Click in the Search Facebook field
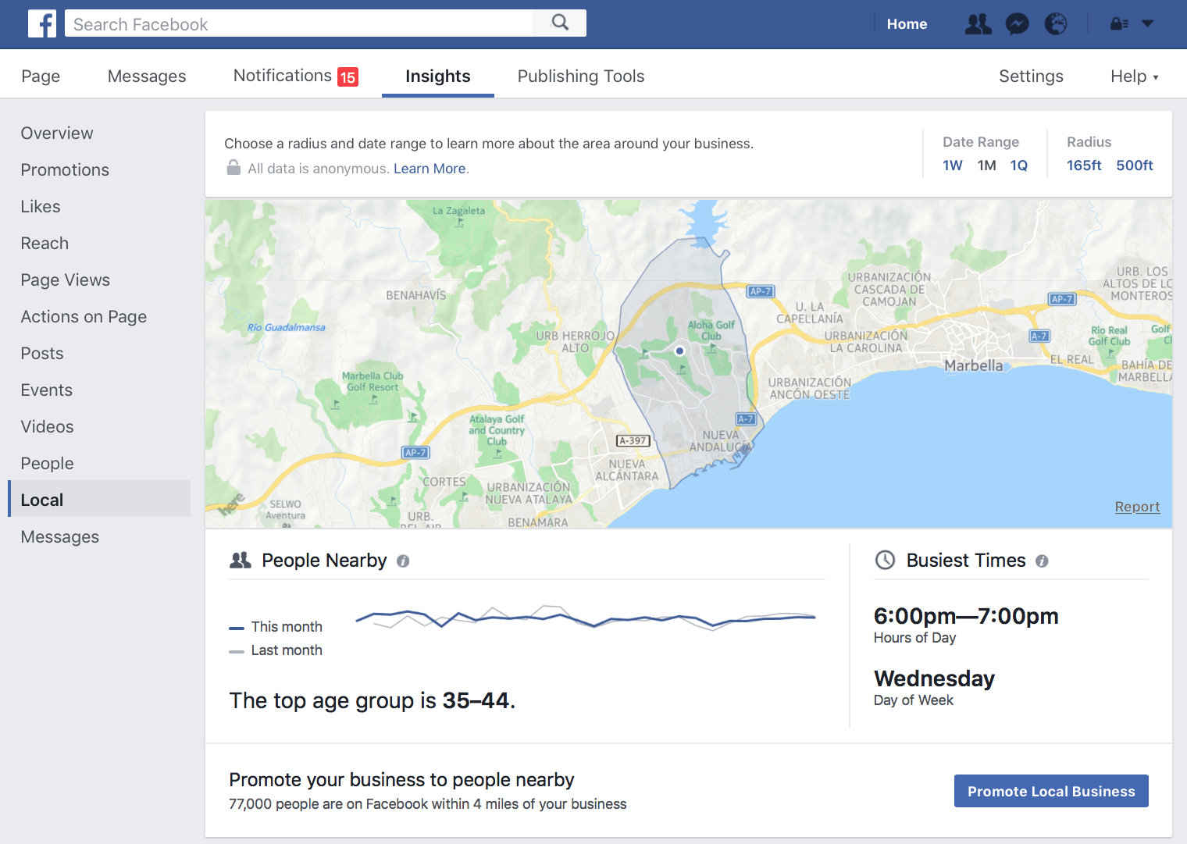 pos(299,23)
